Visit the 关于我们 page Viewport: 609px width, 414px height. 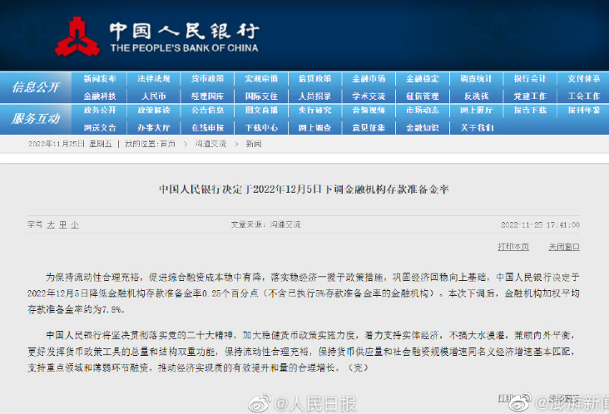tap(477, 128)
